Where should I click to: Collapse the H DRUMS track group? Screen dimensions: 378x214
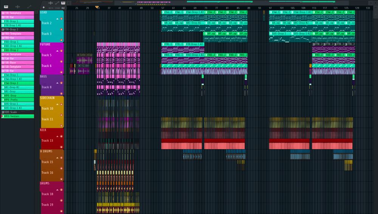(x=57, y=157)
